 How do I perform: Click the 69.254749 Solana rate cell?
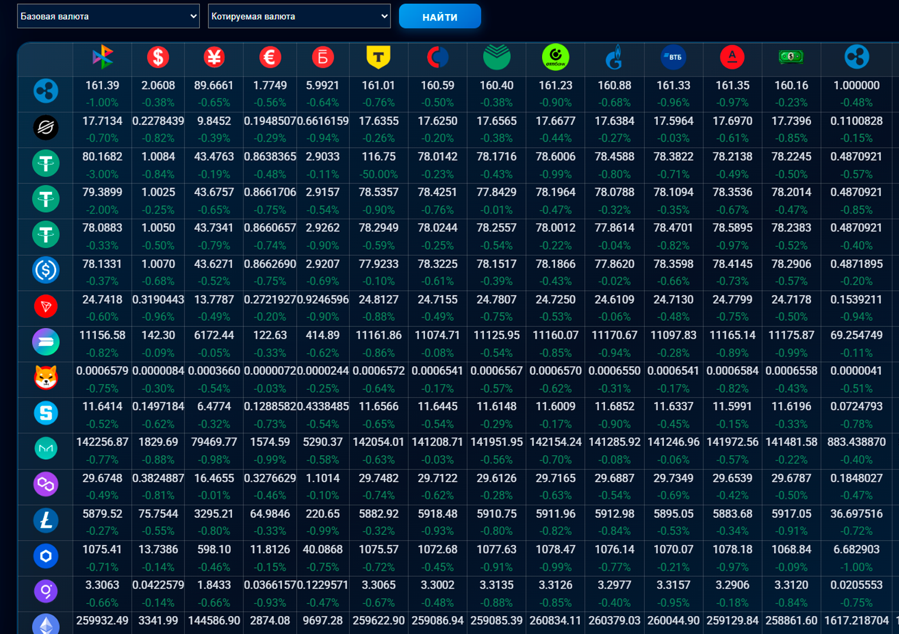pyautogui.click(x=856, y=343)
